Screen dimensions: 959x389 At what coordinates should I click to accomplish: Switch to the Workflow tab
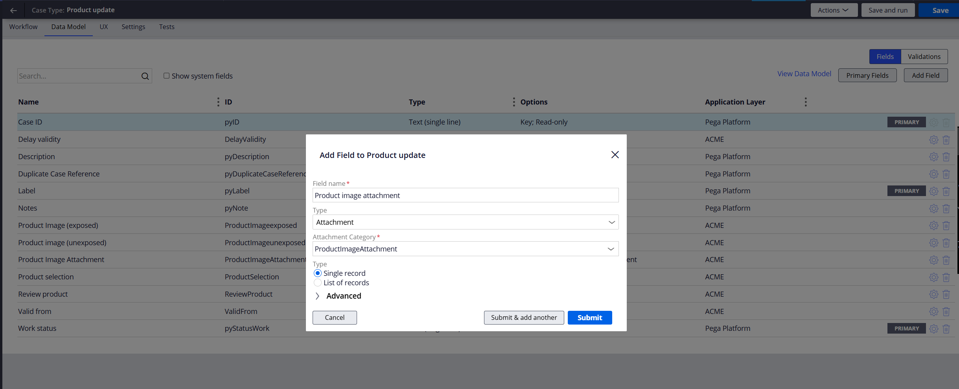point(23,27)
